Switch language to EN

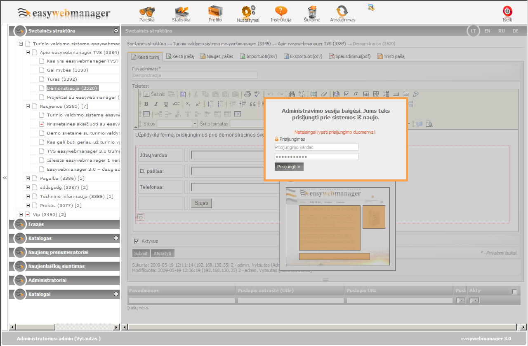pyautogui.click(x=488, y=31)
